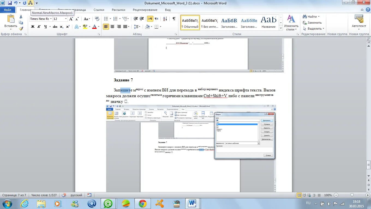
Task: Sort text with the A-Я sort icon
Action: [165, 19]
